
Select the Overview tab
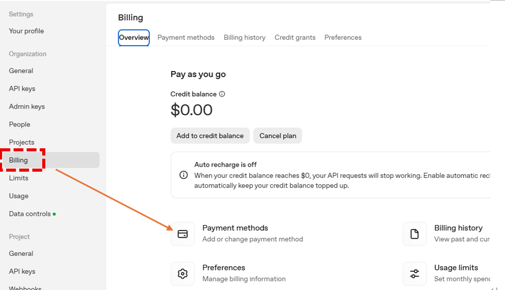(134, 38)
